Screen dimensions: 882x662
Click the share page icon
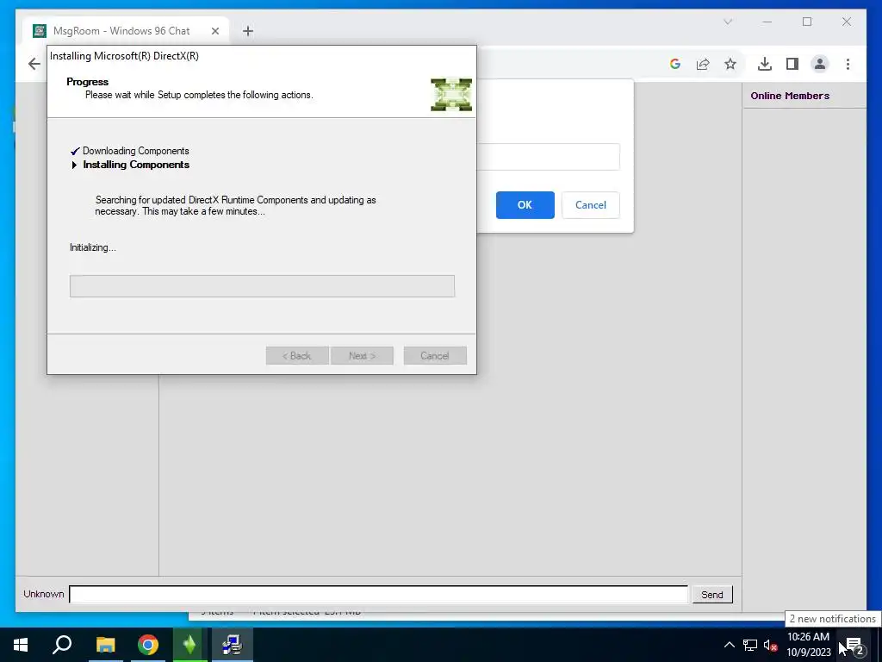point(703,64)
